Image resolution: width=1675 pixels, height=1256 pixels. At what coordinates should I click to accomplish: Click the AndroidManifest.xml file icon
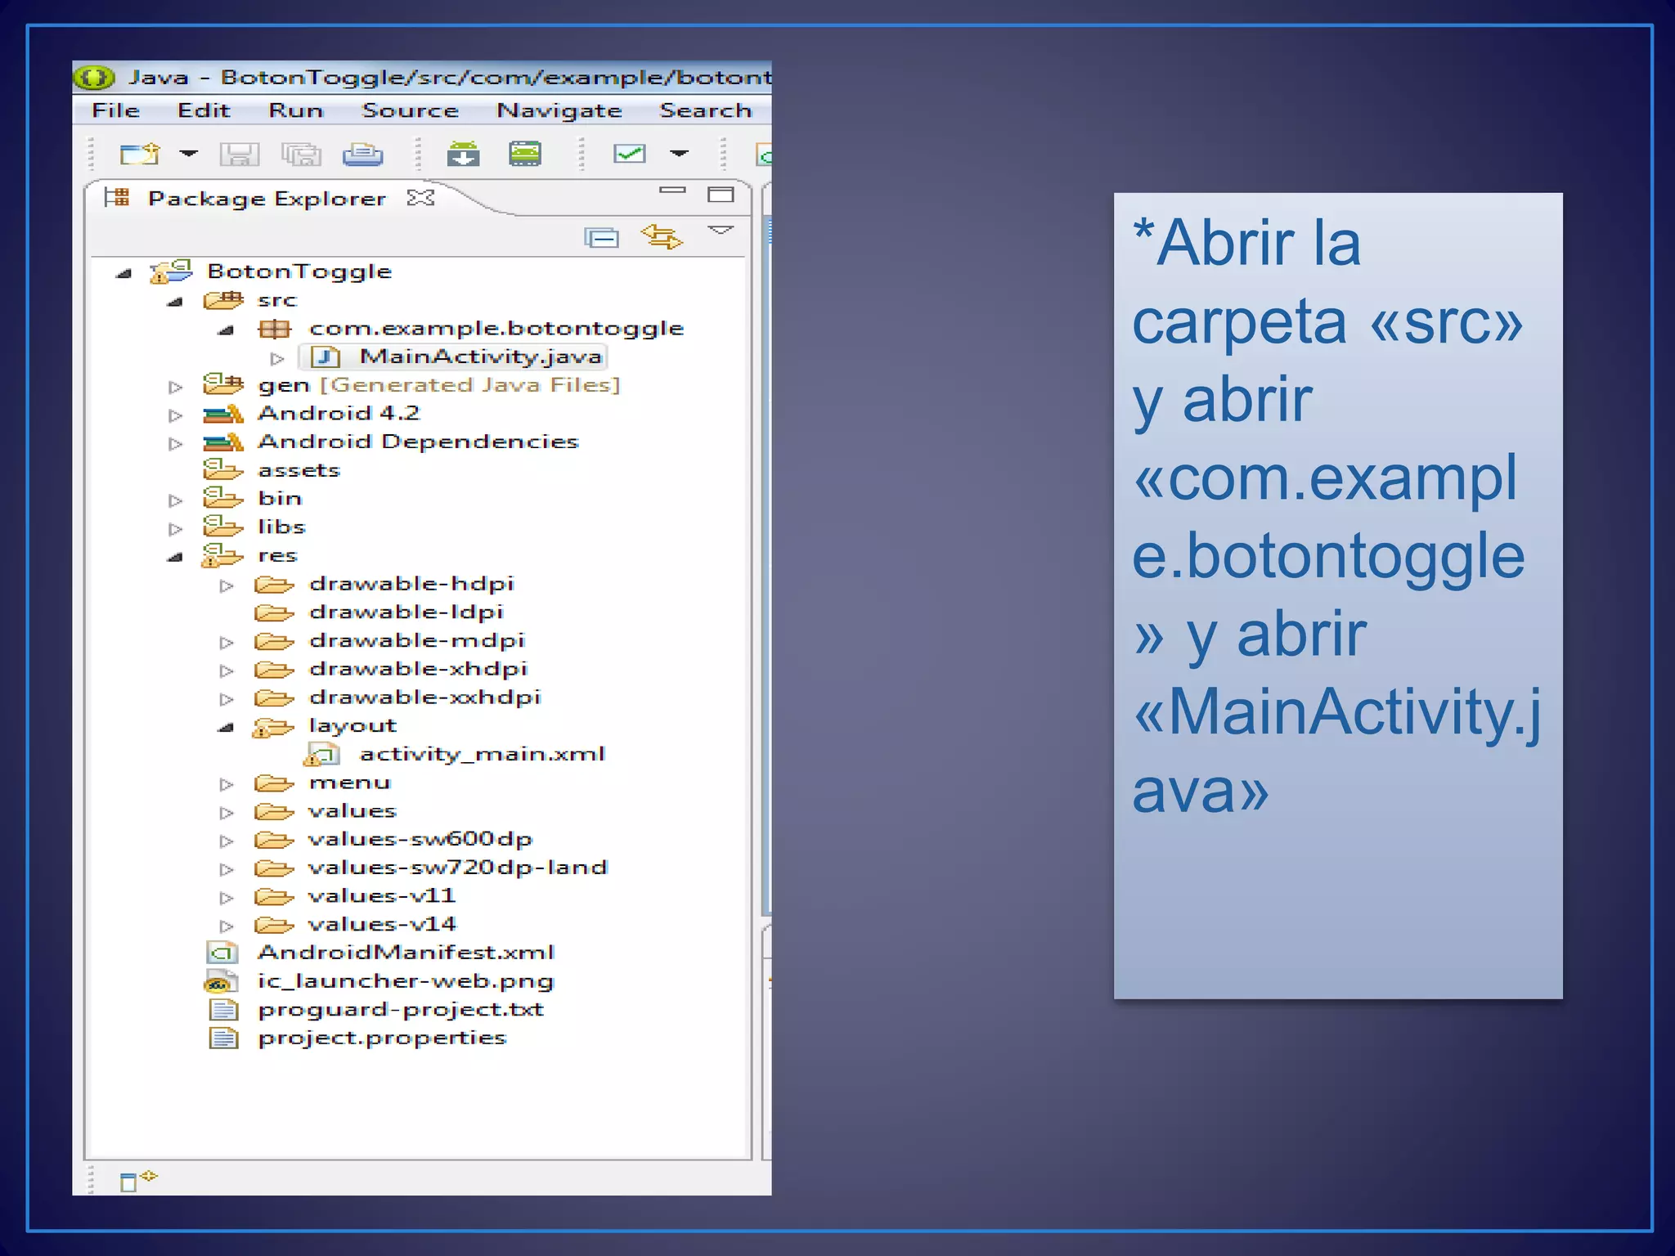pyautogui.click(x=222, y=953)
